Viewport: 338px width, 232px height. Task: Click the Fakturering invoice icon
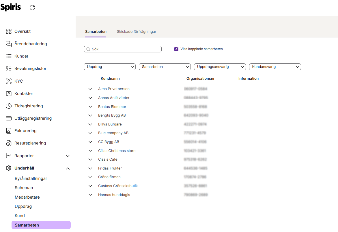pyautogui.click(x=9, y=131)
